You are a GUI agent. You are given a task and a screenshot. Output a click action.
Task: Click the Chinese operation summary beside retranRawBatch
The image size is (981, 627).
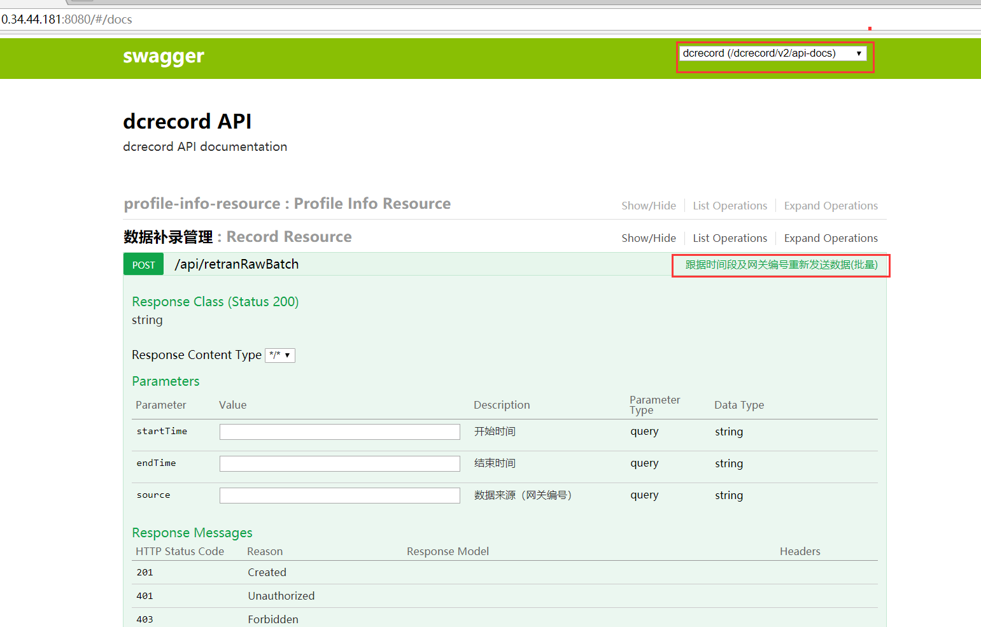(780, 265)
